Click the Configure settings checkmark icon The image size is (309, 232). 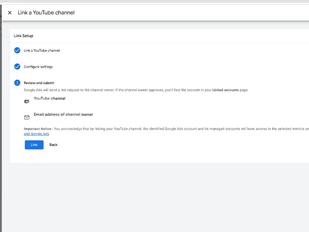pos(17,67)
